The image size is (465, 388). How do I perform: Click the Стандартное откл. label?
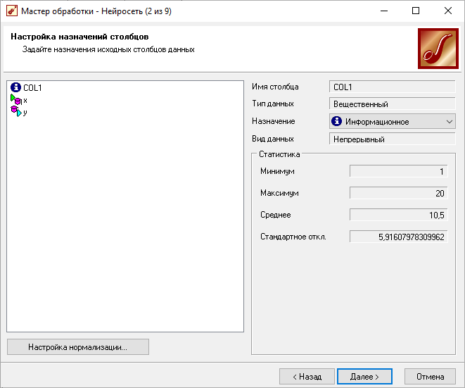tap(293, 237)
